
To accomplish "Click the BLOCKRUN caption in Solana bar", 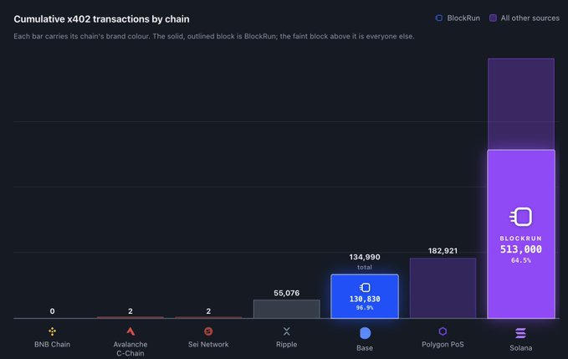I will [521, 238].
